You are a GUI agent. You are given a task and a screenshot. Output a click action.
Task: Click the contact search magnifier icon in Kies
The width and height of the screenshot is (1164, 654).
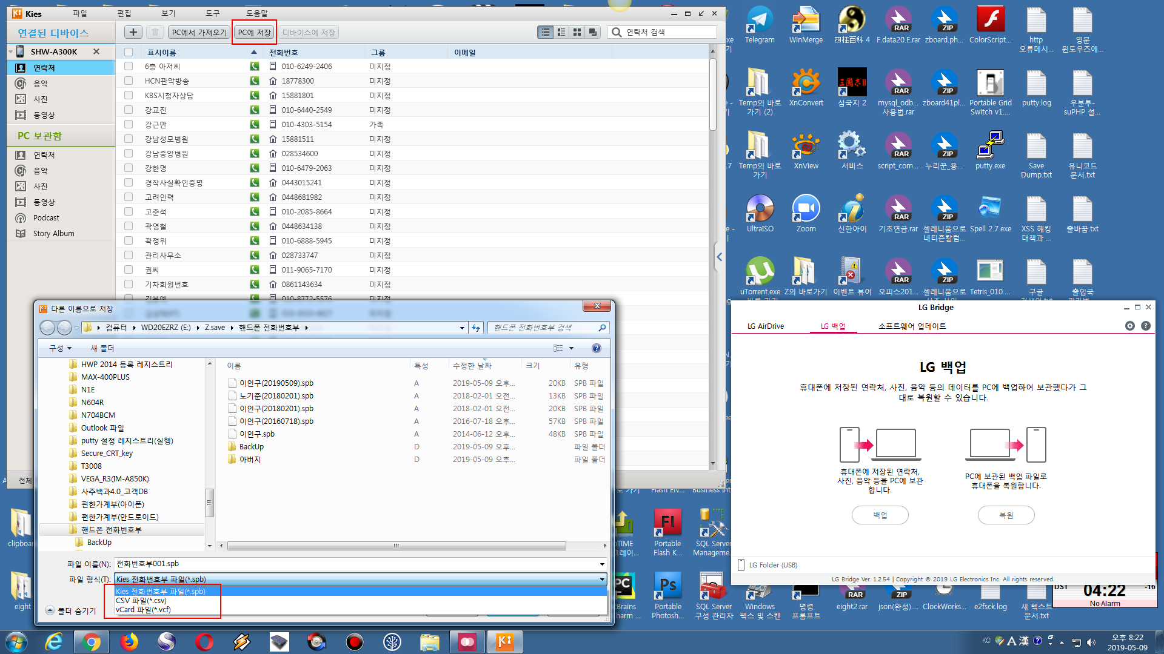(x=617, y=32)
